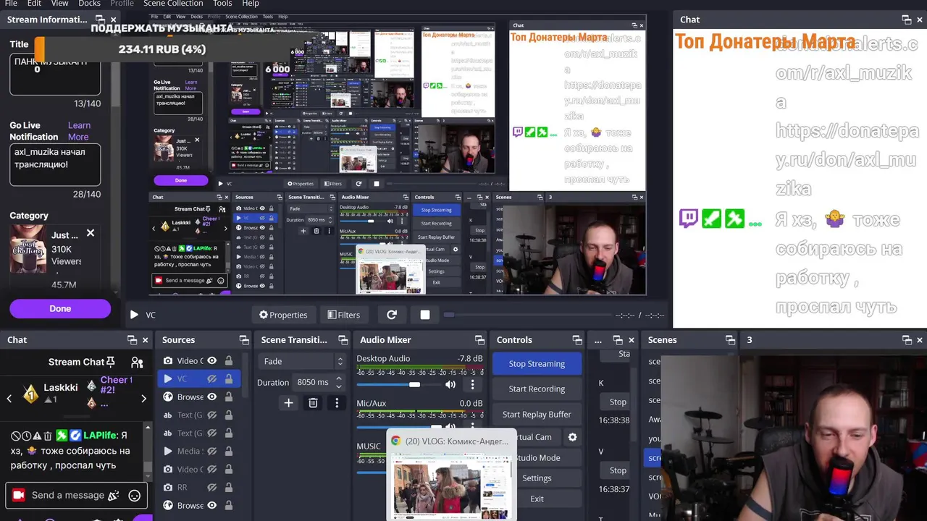
Task: Open the Docks menu
Action: (89, 4)
